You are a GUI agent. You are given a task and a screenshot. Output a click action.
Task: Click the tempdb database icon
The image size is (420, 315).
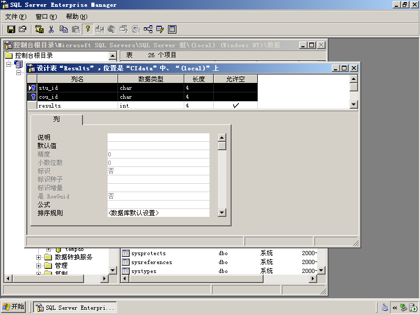pyautogui.click(x=58, y=250)
